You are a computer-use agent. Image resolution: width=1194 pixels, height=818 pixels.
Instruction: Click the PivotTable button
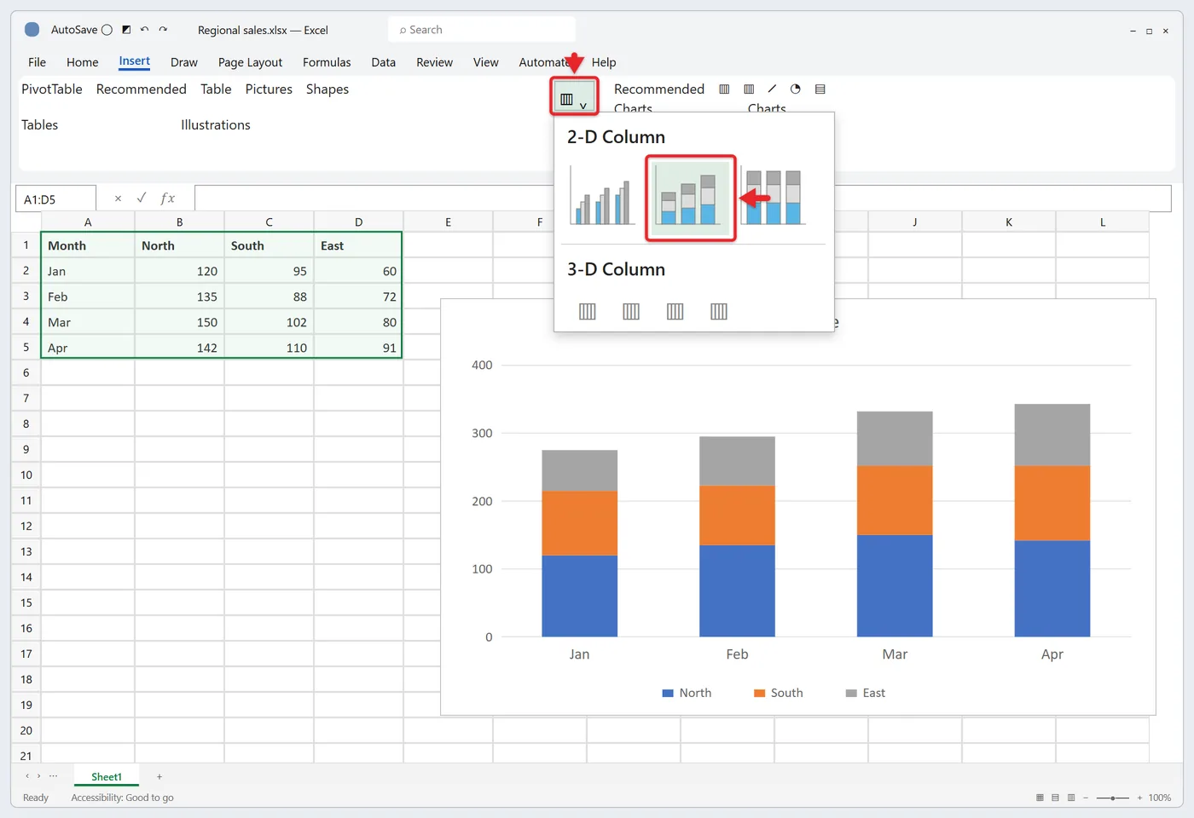52,89
